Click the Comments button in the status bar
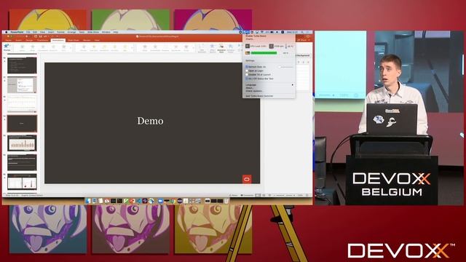Image resolution: width=466 pixels, height=262 pixels. point(248,196)
